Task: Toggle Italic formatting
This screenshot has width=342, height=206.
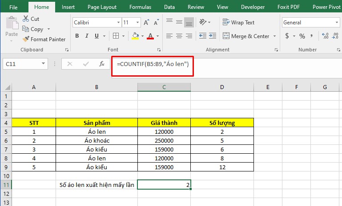Action: click(87, 36)
